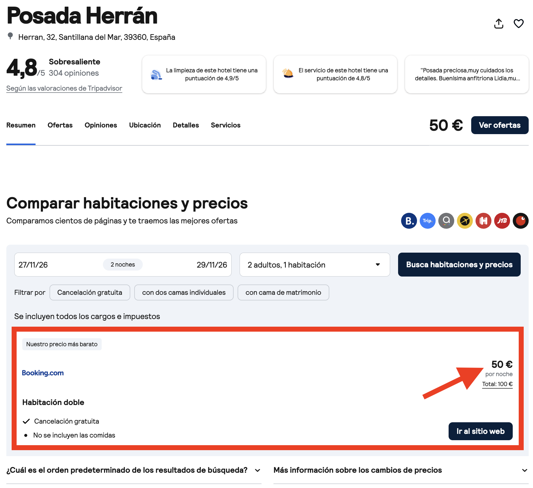Image resolution: width=533 pixels, height=488 pixels.
Task: Click the check-in date 27/11/26
Action: [x=33, y=265]
